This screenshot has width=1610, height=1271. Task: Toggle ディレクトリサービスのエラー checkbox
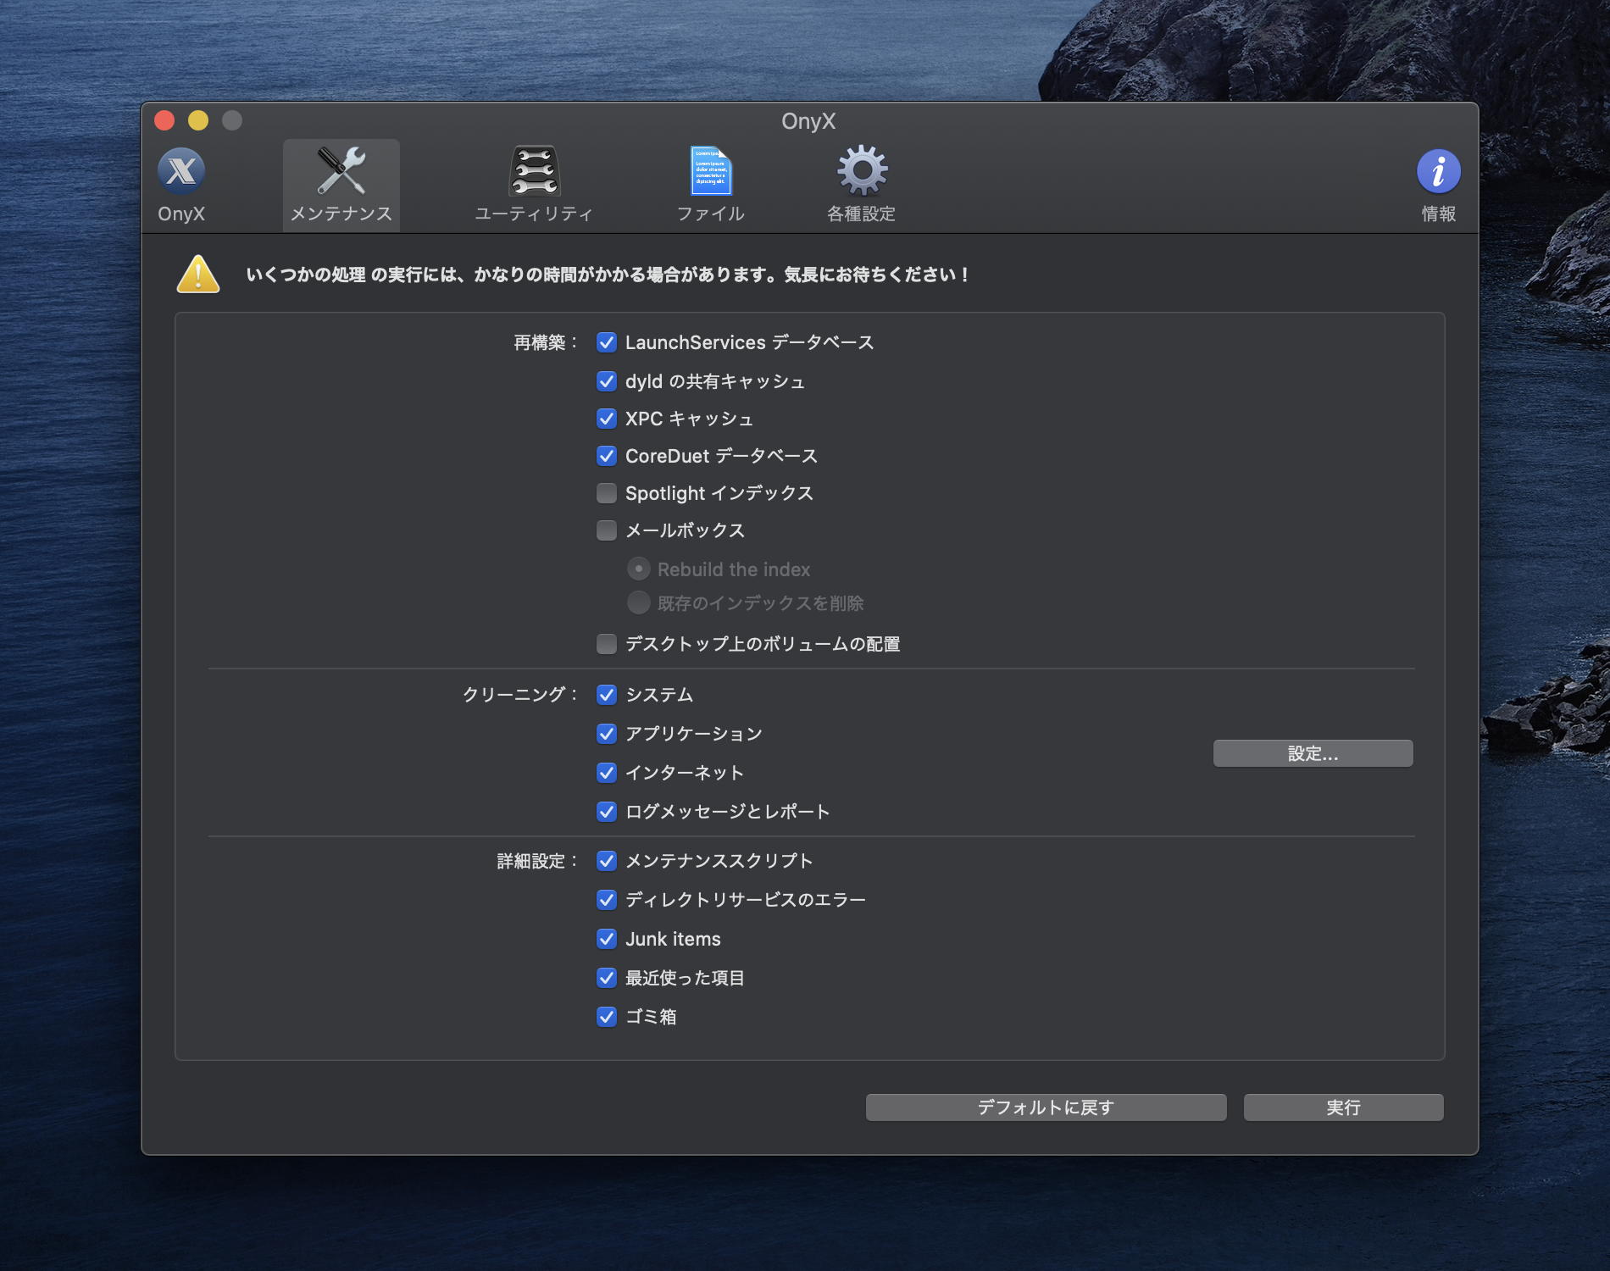pyautogui.click(x=607, y=900)
